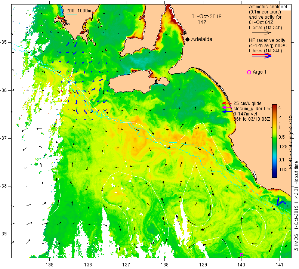The height and width of the screenshot is (269, 299).
Task: Click the longitude axis label 139
Action: [x=203, y=265]
